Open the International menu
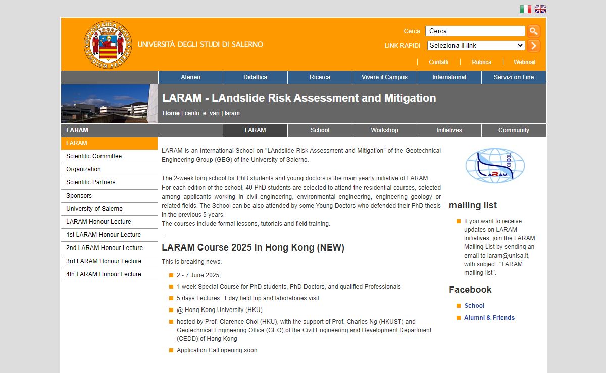Image resolution: width=606 pixels, height=373 pixels. (x=449, y=77)
